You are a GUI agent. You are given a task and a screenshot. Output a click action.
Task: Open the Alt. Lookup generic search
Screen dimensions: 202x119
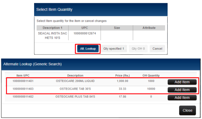88,49
